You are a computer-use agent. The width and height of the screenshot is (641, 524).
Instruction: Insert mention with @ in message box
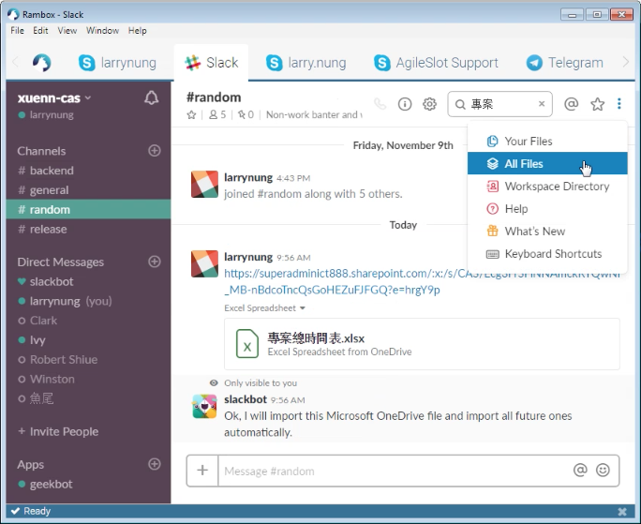pyautogui.click(x=580, y=471)
